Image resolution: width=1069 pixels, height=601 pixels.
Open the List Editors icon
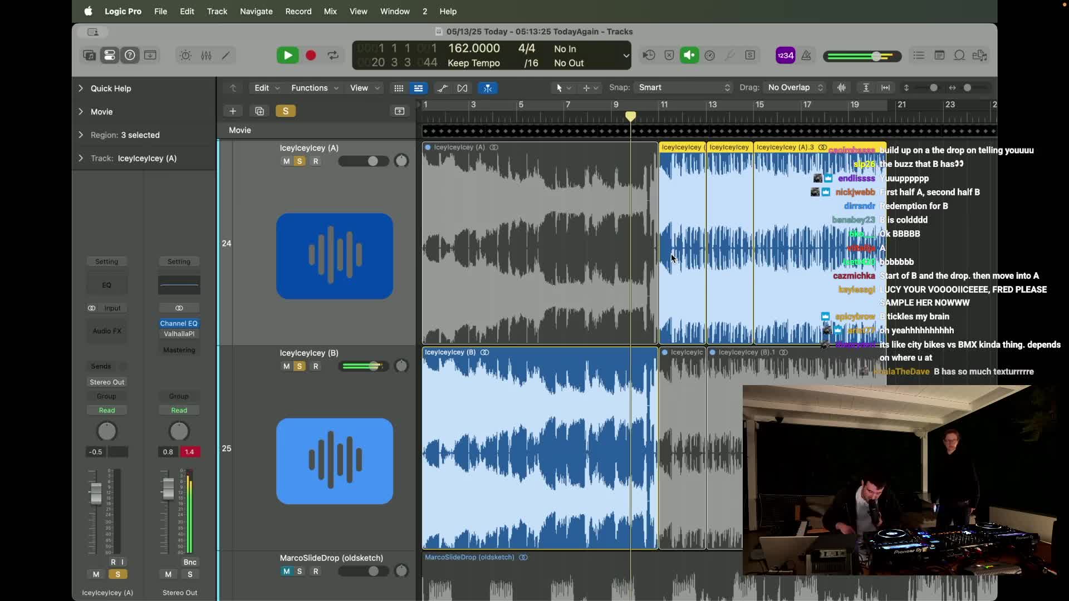click(919, 55)
